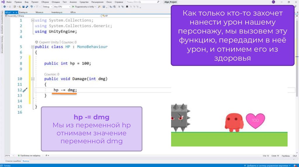
Task: Switch to the Inventory.cs tab
Action: coord(57,12)
